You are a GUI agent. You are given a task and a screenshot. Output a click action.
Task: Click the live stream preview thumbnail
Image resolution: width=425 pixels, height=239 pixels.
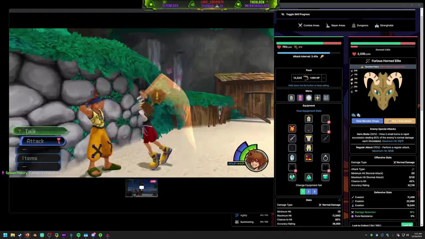141,188
